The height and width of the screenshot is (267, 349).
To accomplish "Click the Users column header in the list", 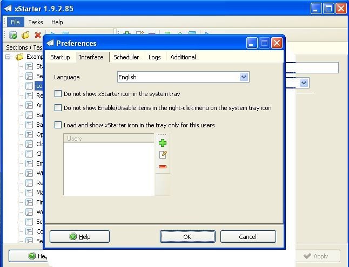I will 109,138.
